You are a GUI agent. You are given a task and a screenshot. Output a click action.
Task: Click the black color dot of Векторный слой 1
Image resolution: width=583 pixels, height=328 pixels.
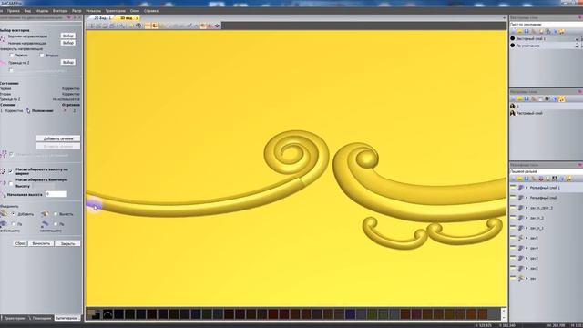click(x=513, y=38)
